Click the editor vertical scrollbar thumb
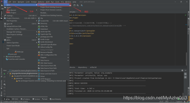 [x=186, y=59]
